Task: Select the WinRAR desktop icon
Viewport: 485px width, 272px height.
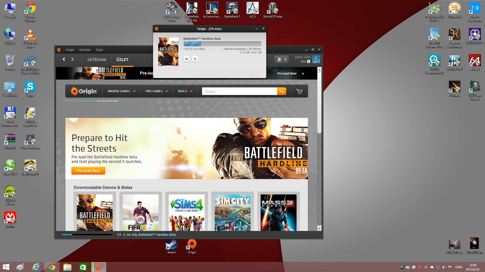Action: [10, 141]
